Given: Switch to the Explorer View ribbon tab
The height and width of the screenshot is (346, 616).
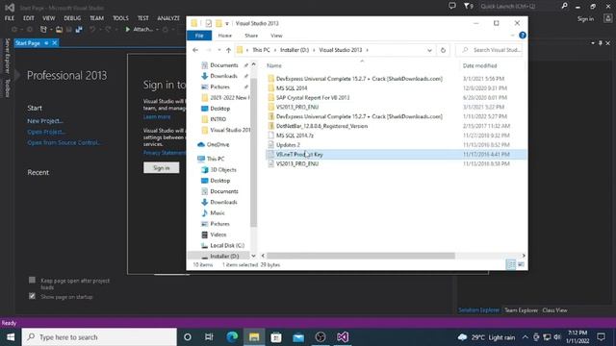Looking at the screenshot, I should point(276,36).
